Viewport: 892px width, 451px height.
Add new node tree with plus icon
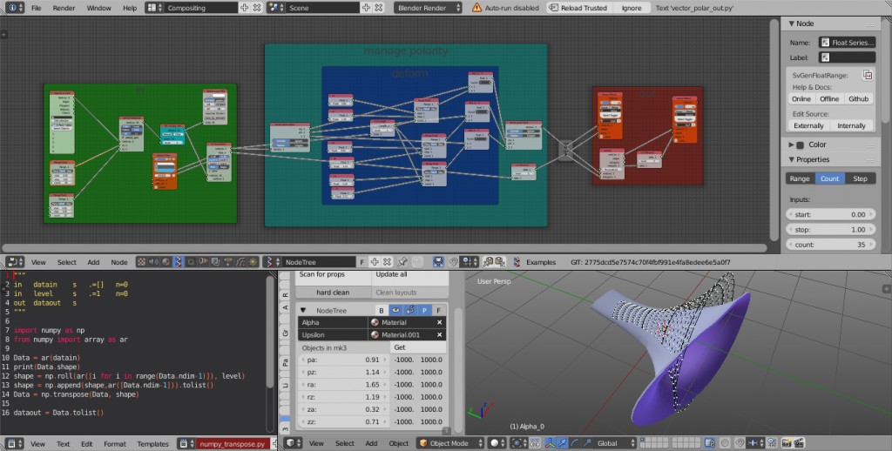click(375, 261)
